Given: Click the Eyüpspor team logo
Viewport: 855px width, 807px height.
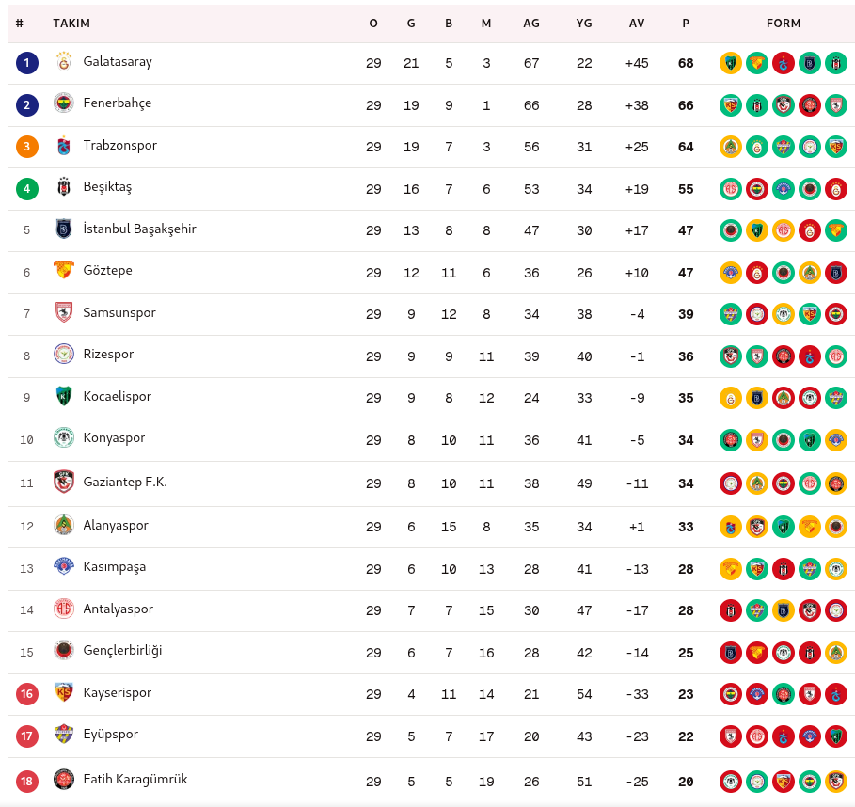Looking at the screenshot, I should point(64,735).
